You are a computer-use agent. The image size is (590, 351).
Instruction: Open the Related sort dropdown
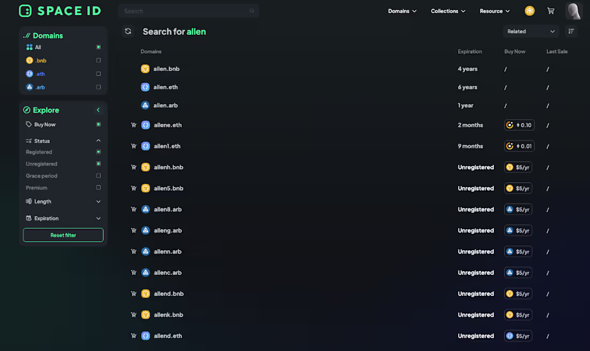click(x=531, y=32)
